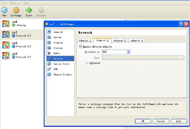Switch to the Adapter 3 tab
190x129 pixels.
120,40
